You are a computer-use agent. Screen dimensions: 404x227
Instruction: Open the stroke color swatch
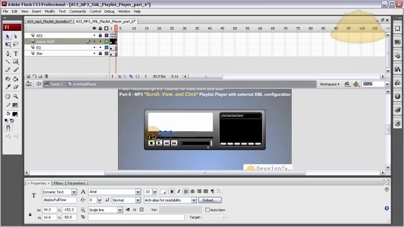click(15, 105)
